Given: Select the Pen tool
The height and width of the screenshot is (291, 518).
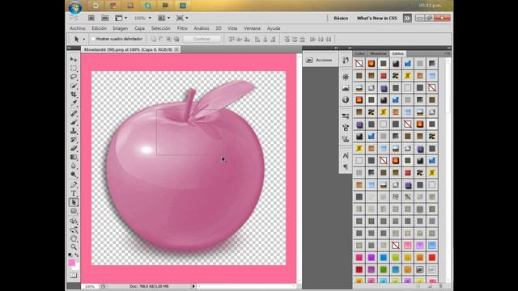Looking at the screenshot, I should [x=74, y=185].
